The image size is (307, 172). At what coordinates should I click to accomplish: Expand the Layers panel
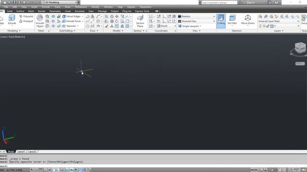pyautogui.click(x=279, y=31)
